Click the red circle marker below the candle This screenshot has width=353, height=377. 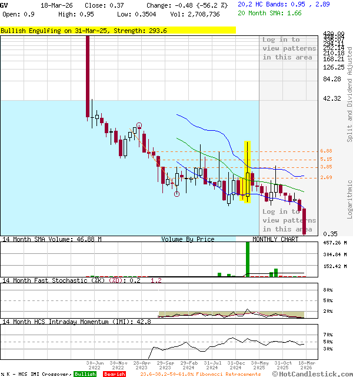coord(176,194)
